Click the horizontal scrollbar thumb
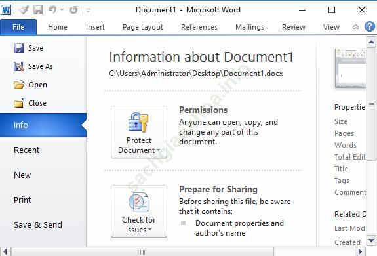This screenshot has width=377, height=256. [x=142, y=252]
